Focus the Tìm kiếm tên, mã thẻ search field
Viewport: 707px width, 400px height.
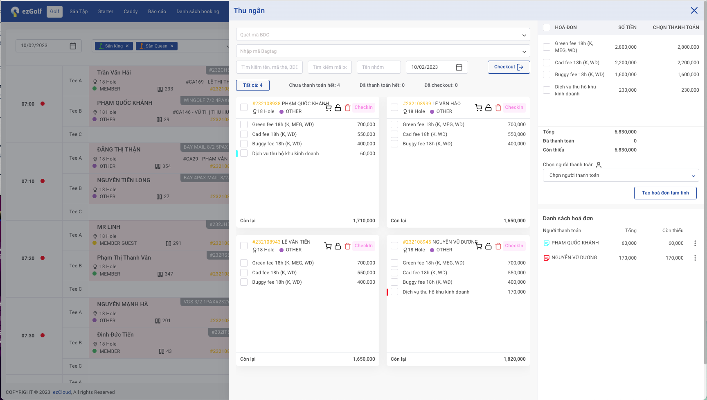coord(269,67)
